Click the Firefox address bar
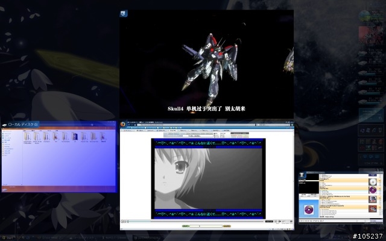The width and height of the screenshot is (386, 241). click(196, 125)
